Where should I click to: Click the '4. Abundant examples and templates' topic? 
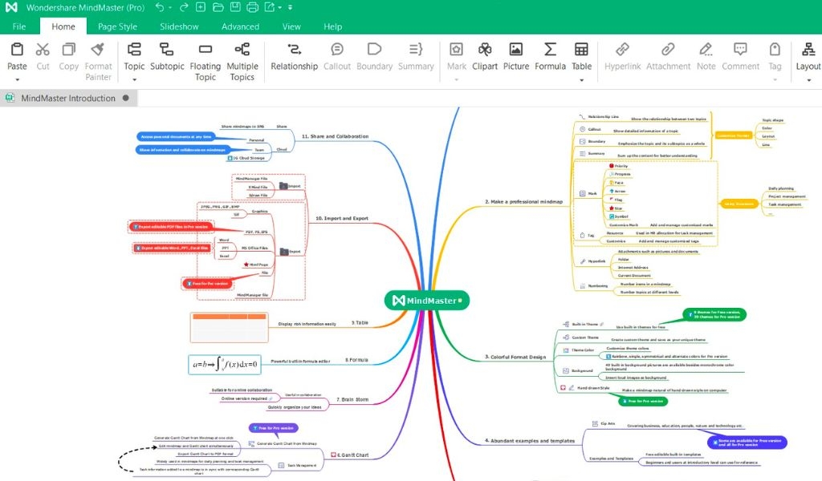pyautogui.click(x=530, y=441)
